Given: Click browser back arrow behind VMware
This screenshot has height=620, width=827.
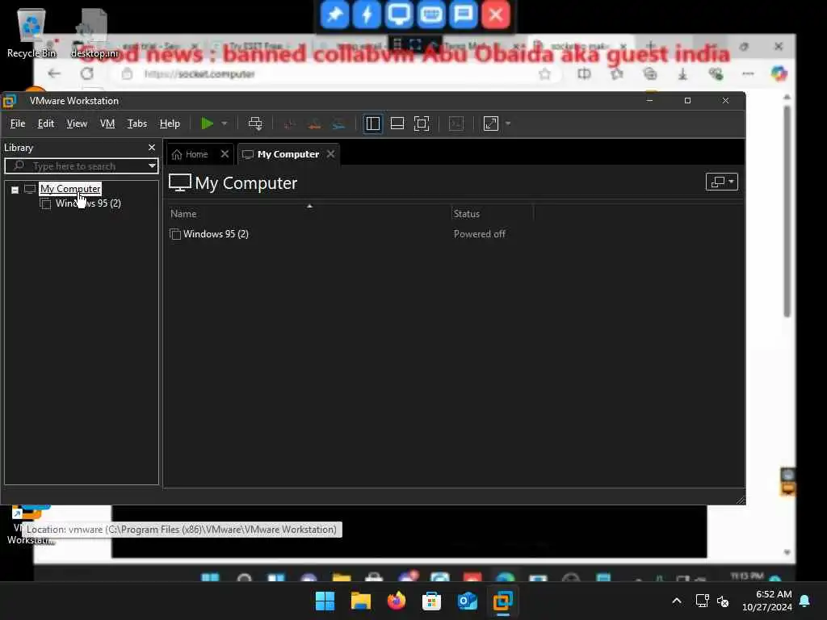Looking at the screenshot, I should tap(54, 73).
